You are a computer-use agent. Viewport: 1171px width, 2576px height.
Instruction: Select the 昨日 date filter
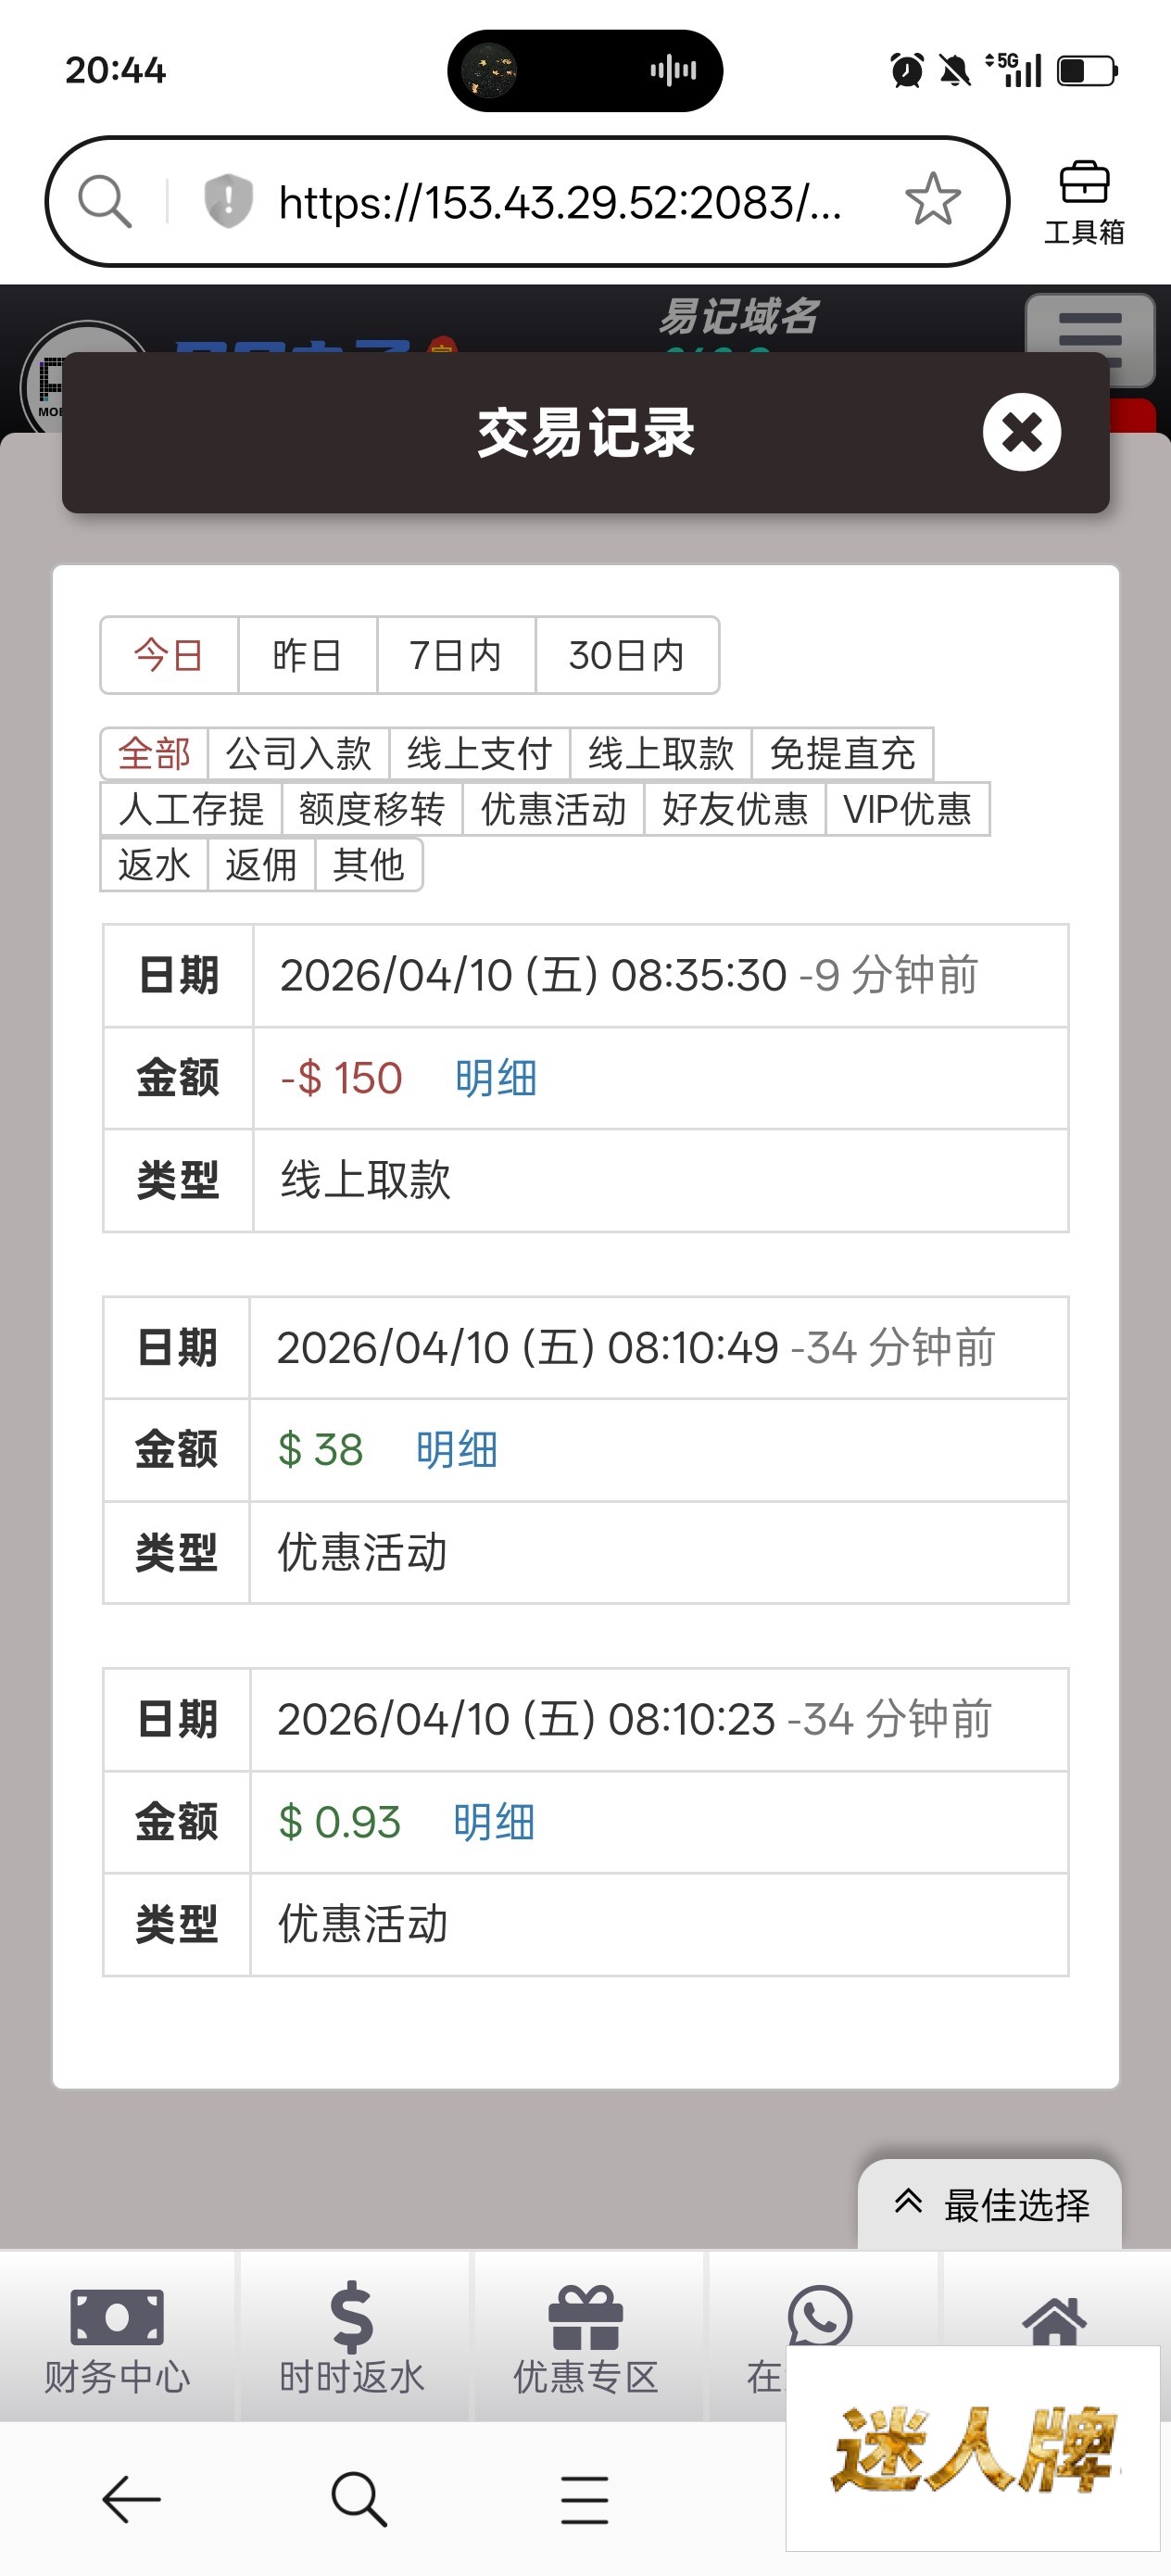307,656
